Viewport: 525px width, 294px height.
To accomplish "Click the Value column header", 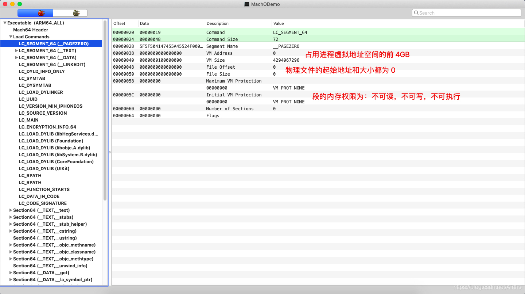I will click(x=398, y=23).
